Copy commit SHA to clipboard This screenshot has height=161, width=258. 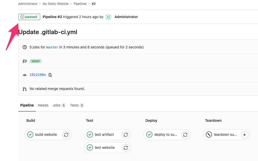coord(50,75)
